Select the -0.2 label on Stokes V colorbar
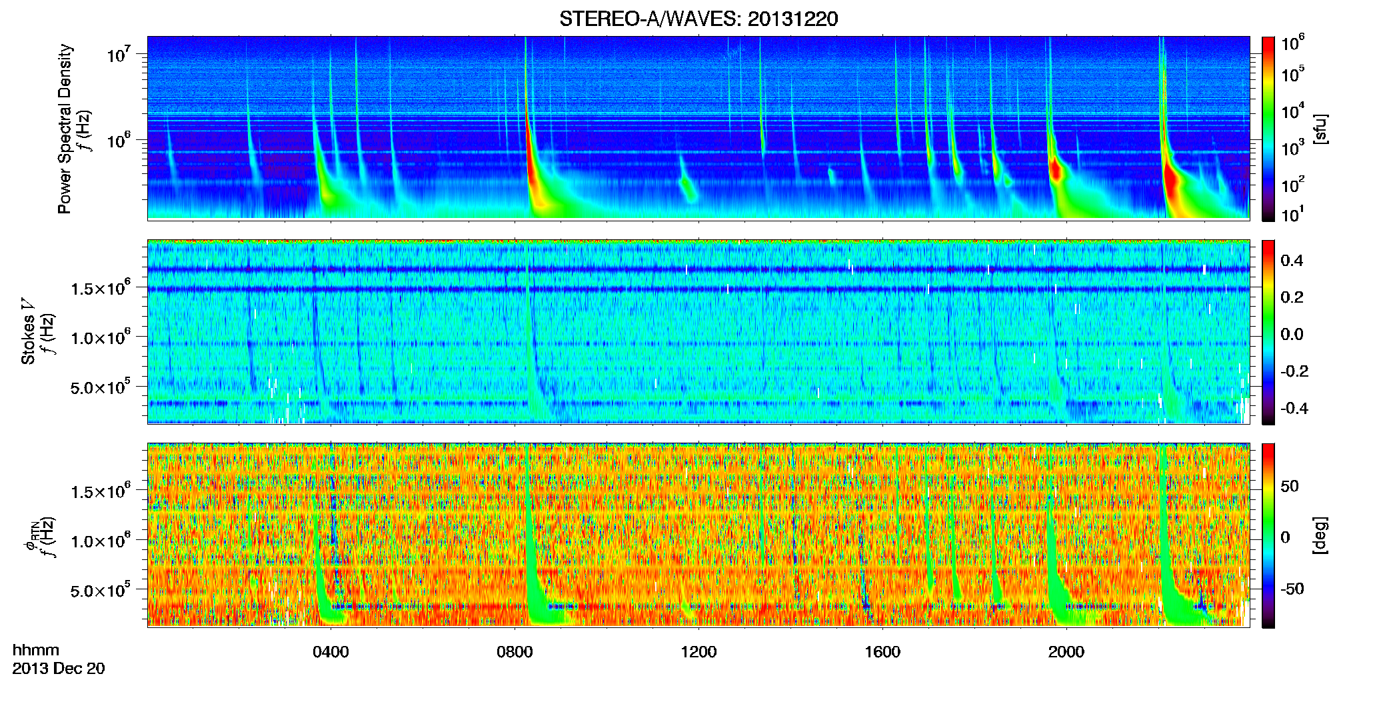 (1294, 371)
